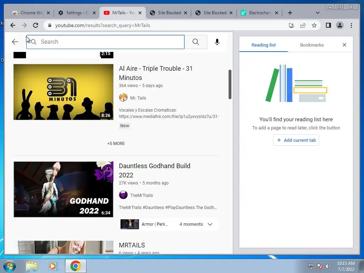
Task: Close the side panel with X
Action: tap(344, 45)
